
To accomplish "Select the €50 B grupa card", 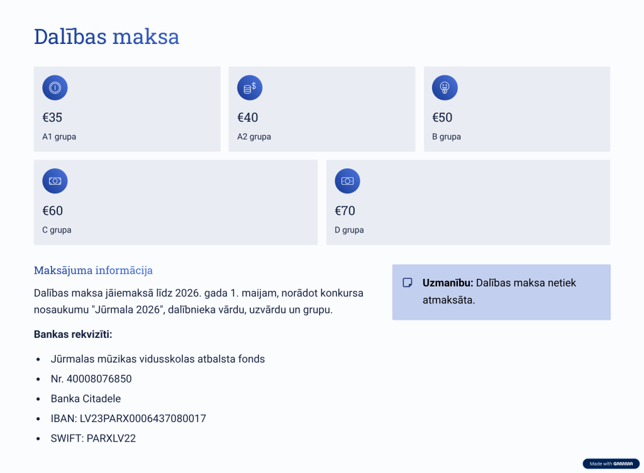I will (x=516, y=109).
